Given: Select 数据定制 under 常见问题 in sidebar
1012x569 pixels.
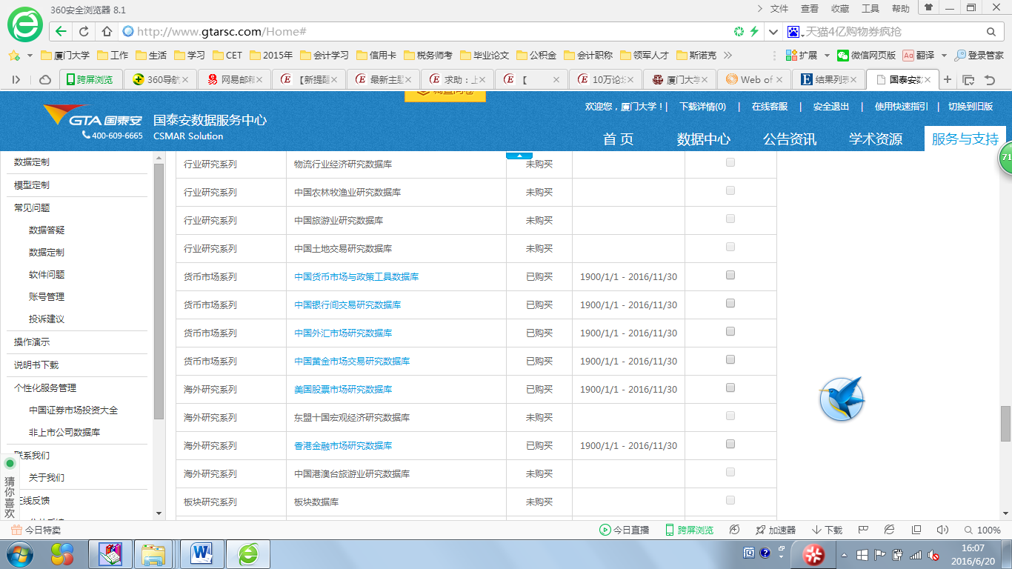Looking at the screenshot, I should tap(47, 253).
